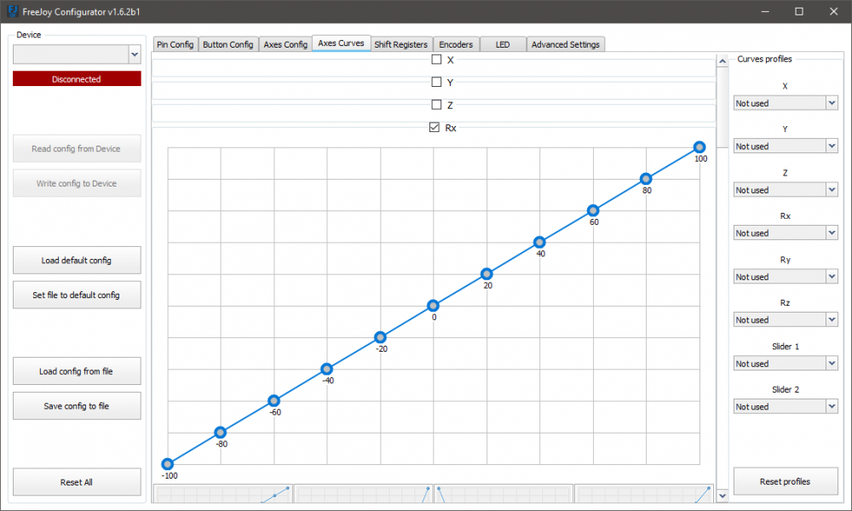Click Set file to default config

coord(77,295)
